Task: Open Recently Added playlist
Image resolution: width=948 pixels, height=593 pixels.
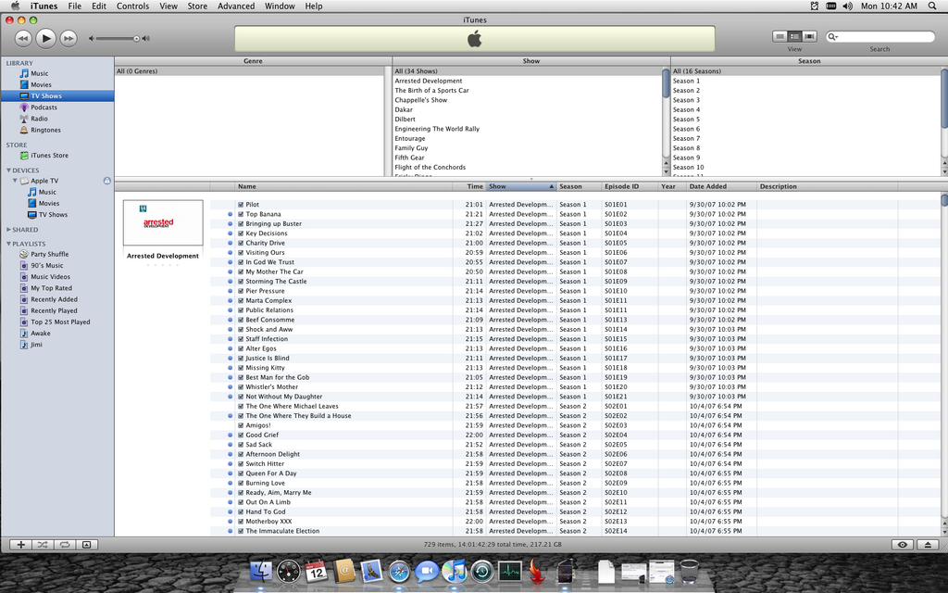Action: click(x=54, y=299)
